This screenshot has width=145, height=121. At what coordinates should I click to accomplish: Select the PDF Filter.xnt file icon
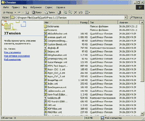pos(45,109)
